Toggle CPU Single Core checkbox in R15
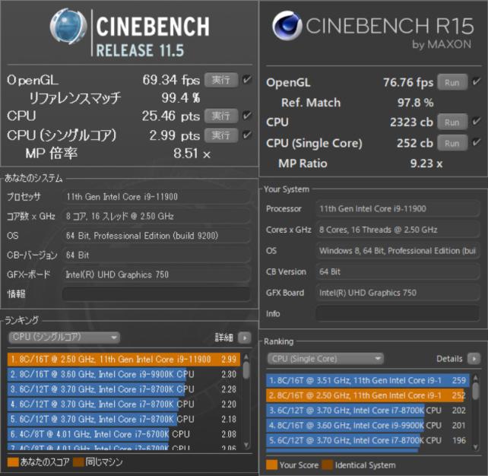This screenshot has height=476, width=488. pyautogui.click(x=476, y=142)
